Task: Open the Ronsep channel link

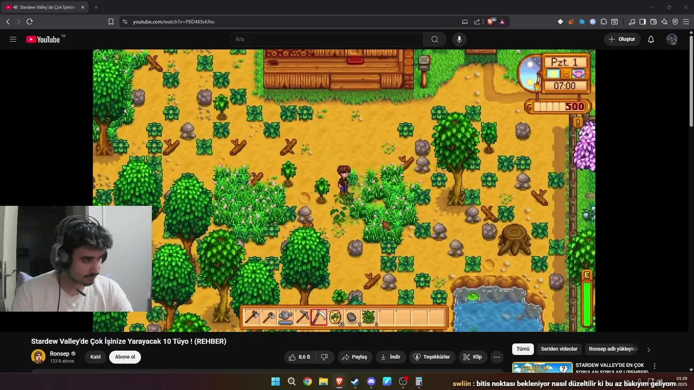Action: tap(59, 354)
